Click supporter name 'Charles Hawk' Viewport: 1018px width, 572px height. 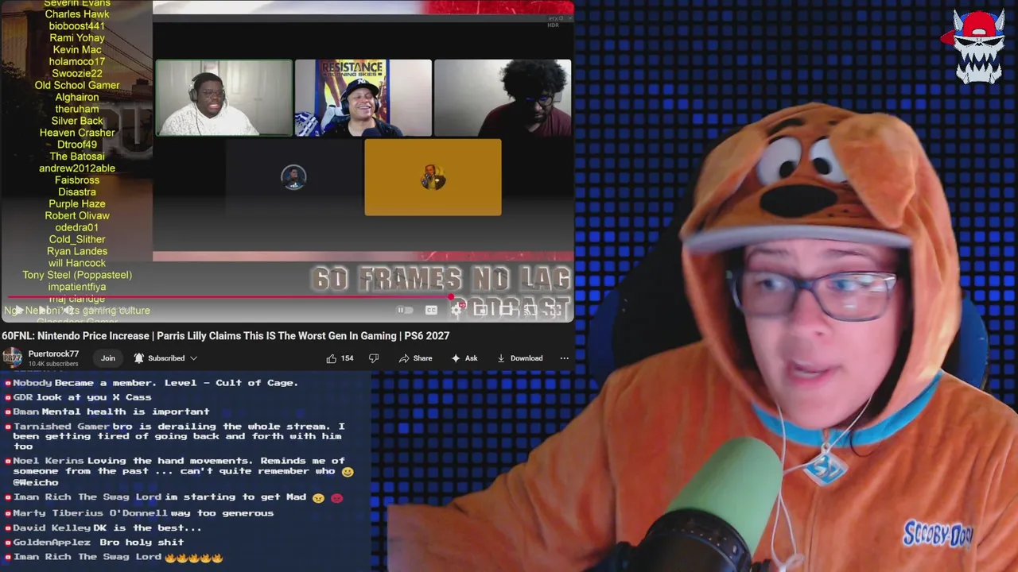[x=77, y=14]
